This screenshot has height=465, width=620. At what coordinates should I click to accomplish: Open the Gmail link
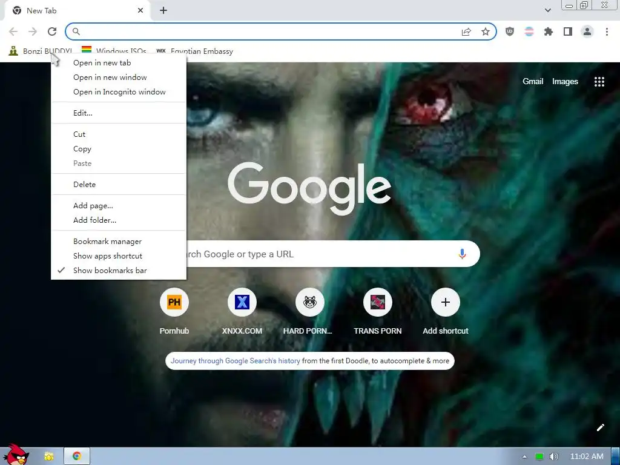(x=533, y=82)
